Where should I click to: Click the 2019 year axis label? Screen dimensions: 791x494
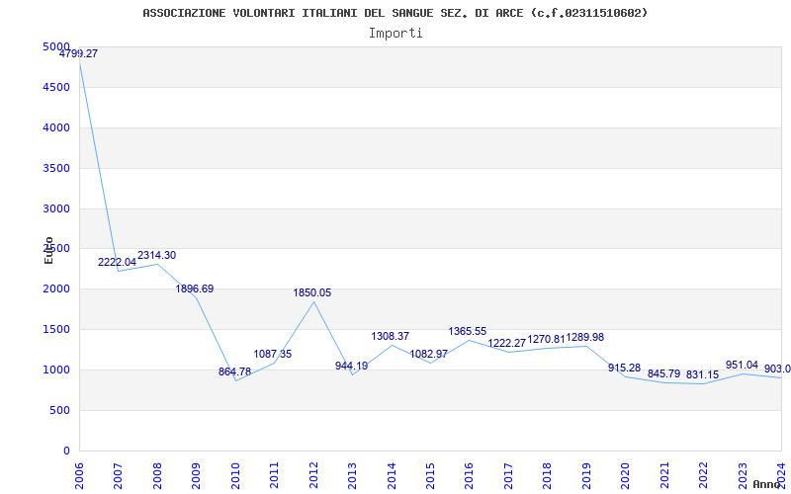click(585, 473)
